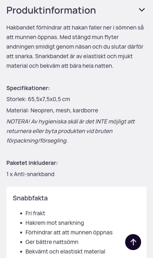Click the Fri frakt bullet item
The height and width of the screenshot is (258, 153).
point(35,213)
